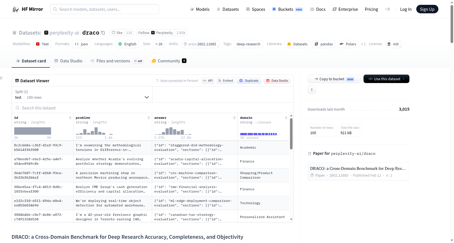This screenshot has width=454, height=243.
Task: Click the HF Mirror logo icon
Action: [16, 9]
